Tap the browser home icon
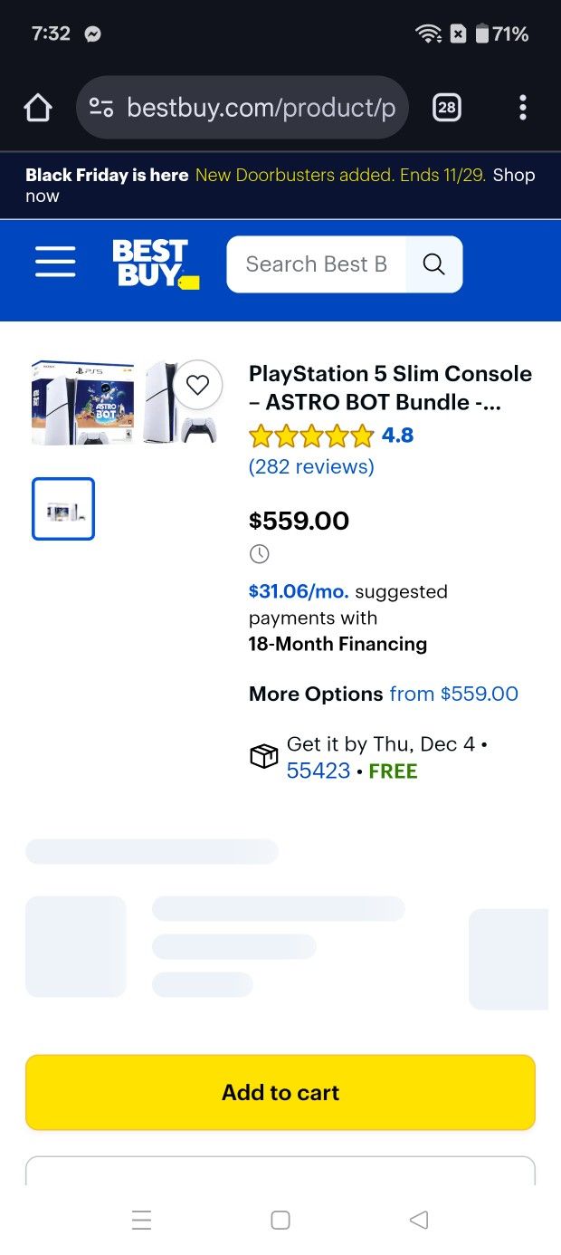Screen dimensions: 561x1255 (x=37, y=107)
